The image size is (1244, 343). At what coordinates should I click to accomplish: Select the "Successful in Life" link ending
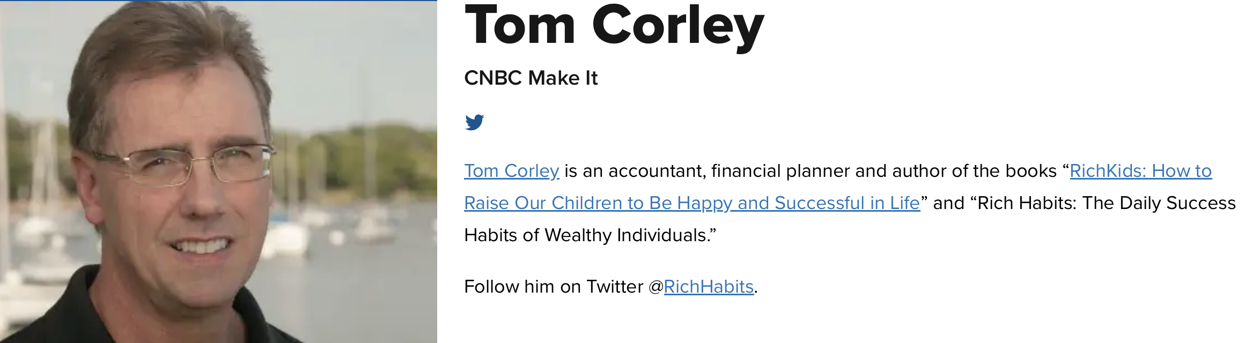847,203
